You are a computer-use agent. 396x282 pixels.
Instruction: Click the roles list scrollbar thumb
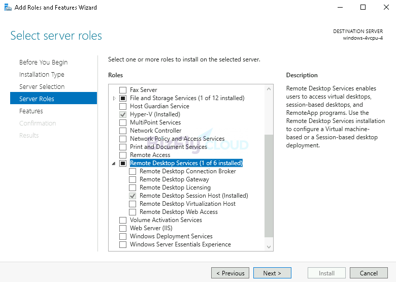[269, 186]
